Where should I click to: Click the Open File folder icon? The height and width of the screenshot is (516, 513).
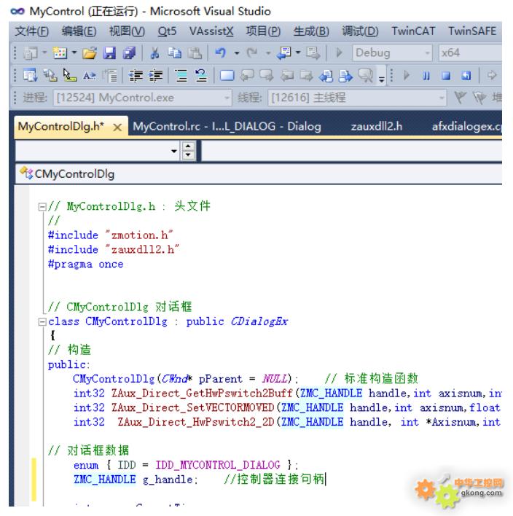point(89,53)
